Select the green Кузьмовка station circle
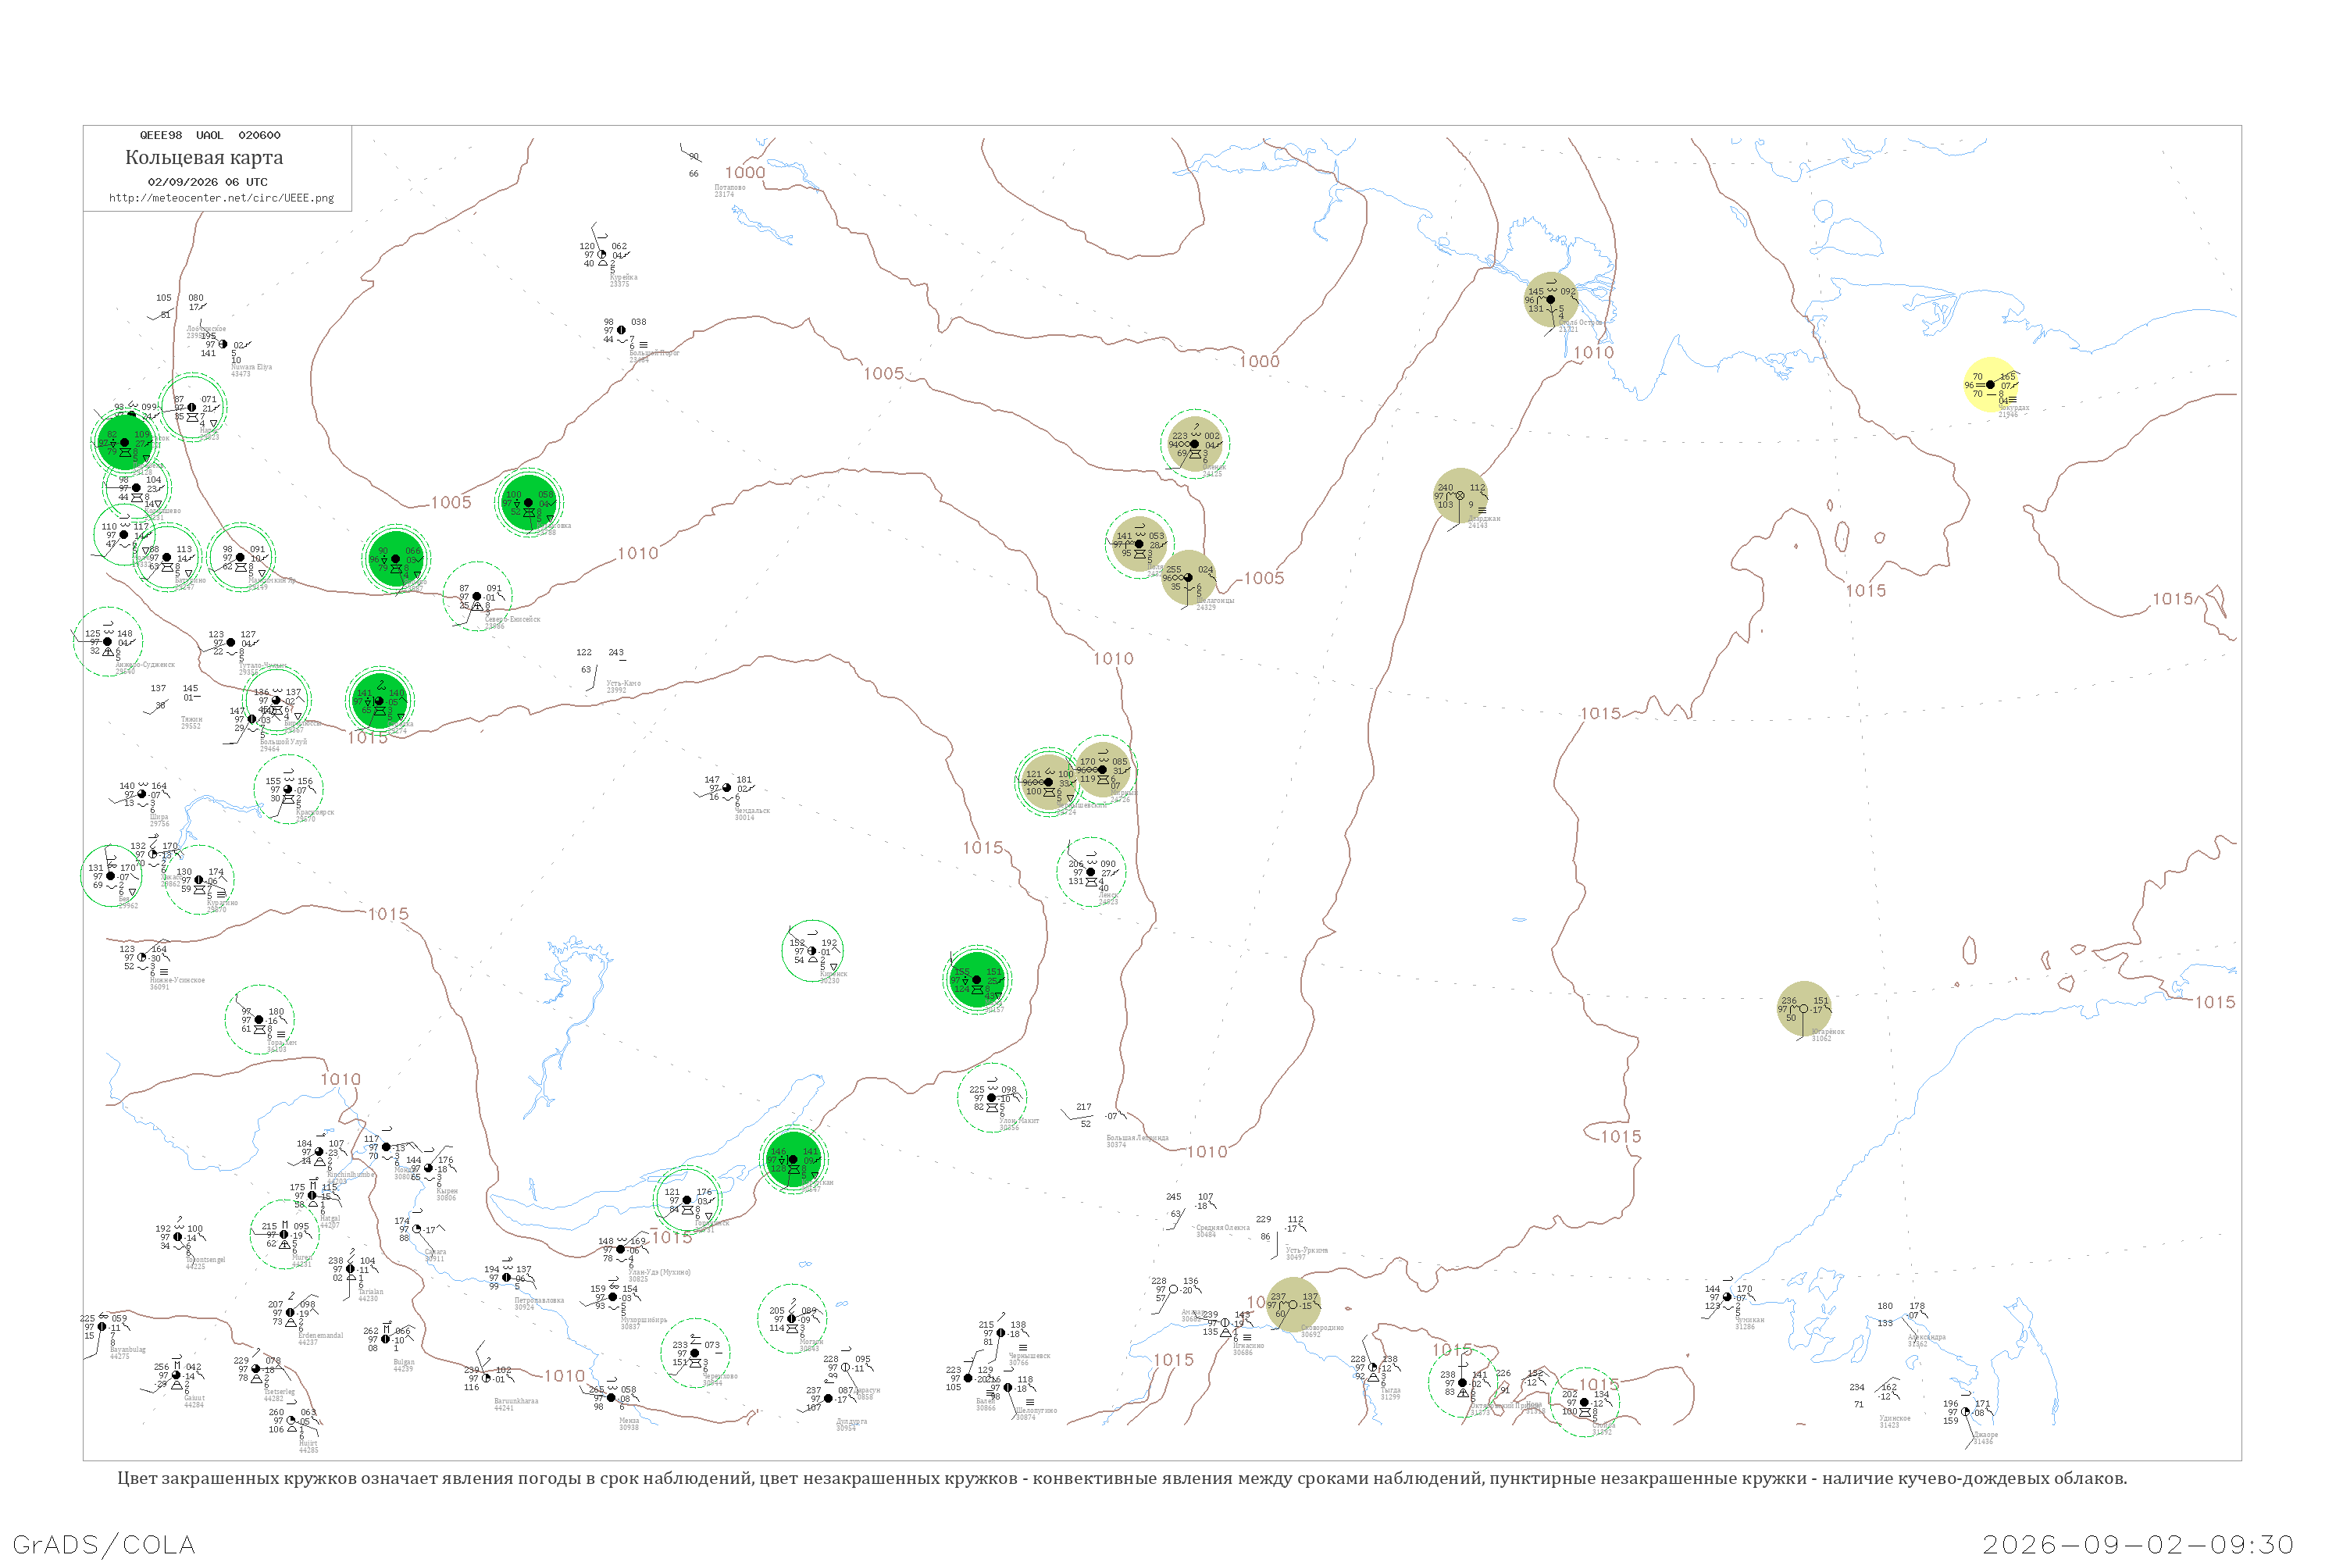The image size is (2343, 1562). pos(528,502)
